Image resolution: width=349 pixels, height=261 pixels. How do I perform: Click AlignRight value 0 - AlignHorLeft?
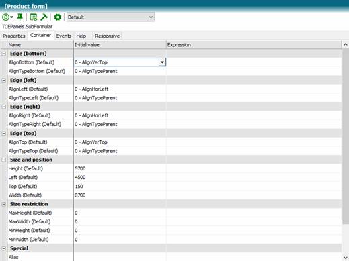click(x=91, y=115)
